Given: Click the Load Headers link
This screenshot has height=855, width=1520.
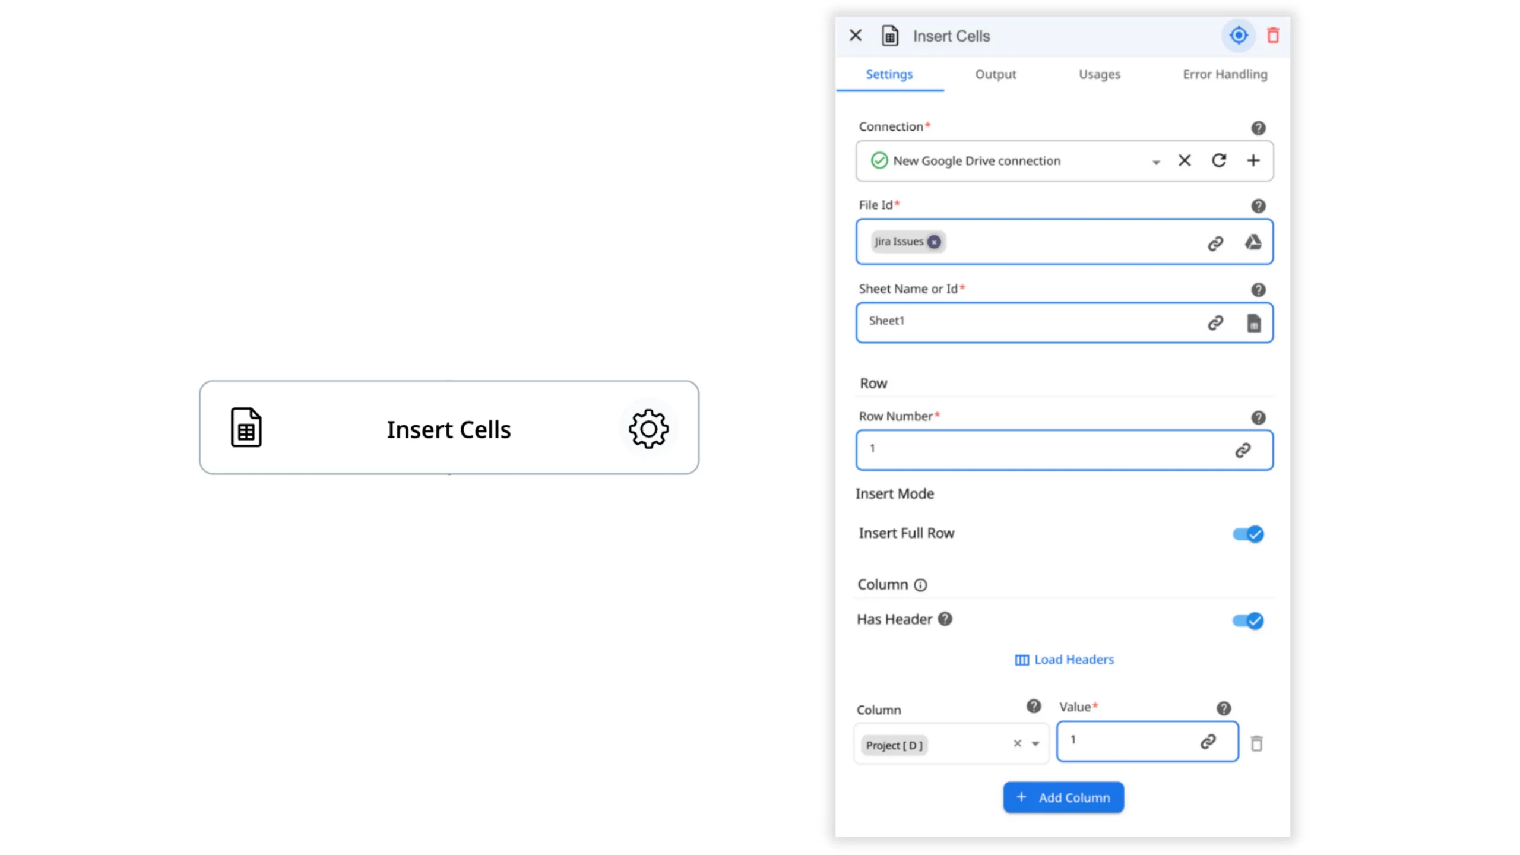Looking at the screenshot, I should click(x=1064, y=660).
